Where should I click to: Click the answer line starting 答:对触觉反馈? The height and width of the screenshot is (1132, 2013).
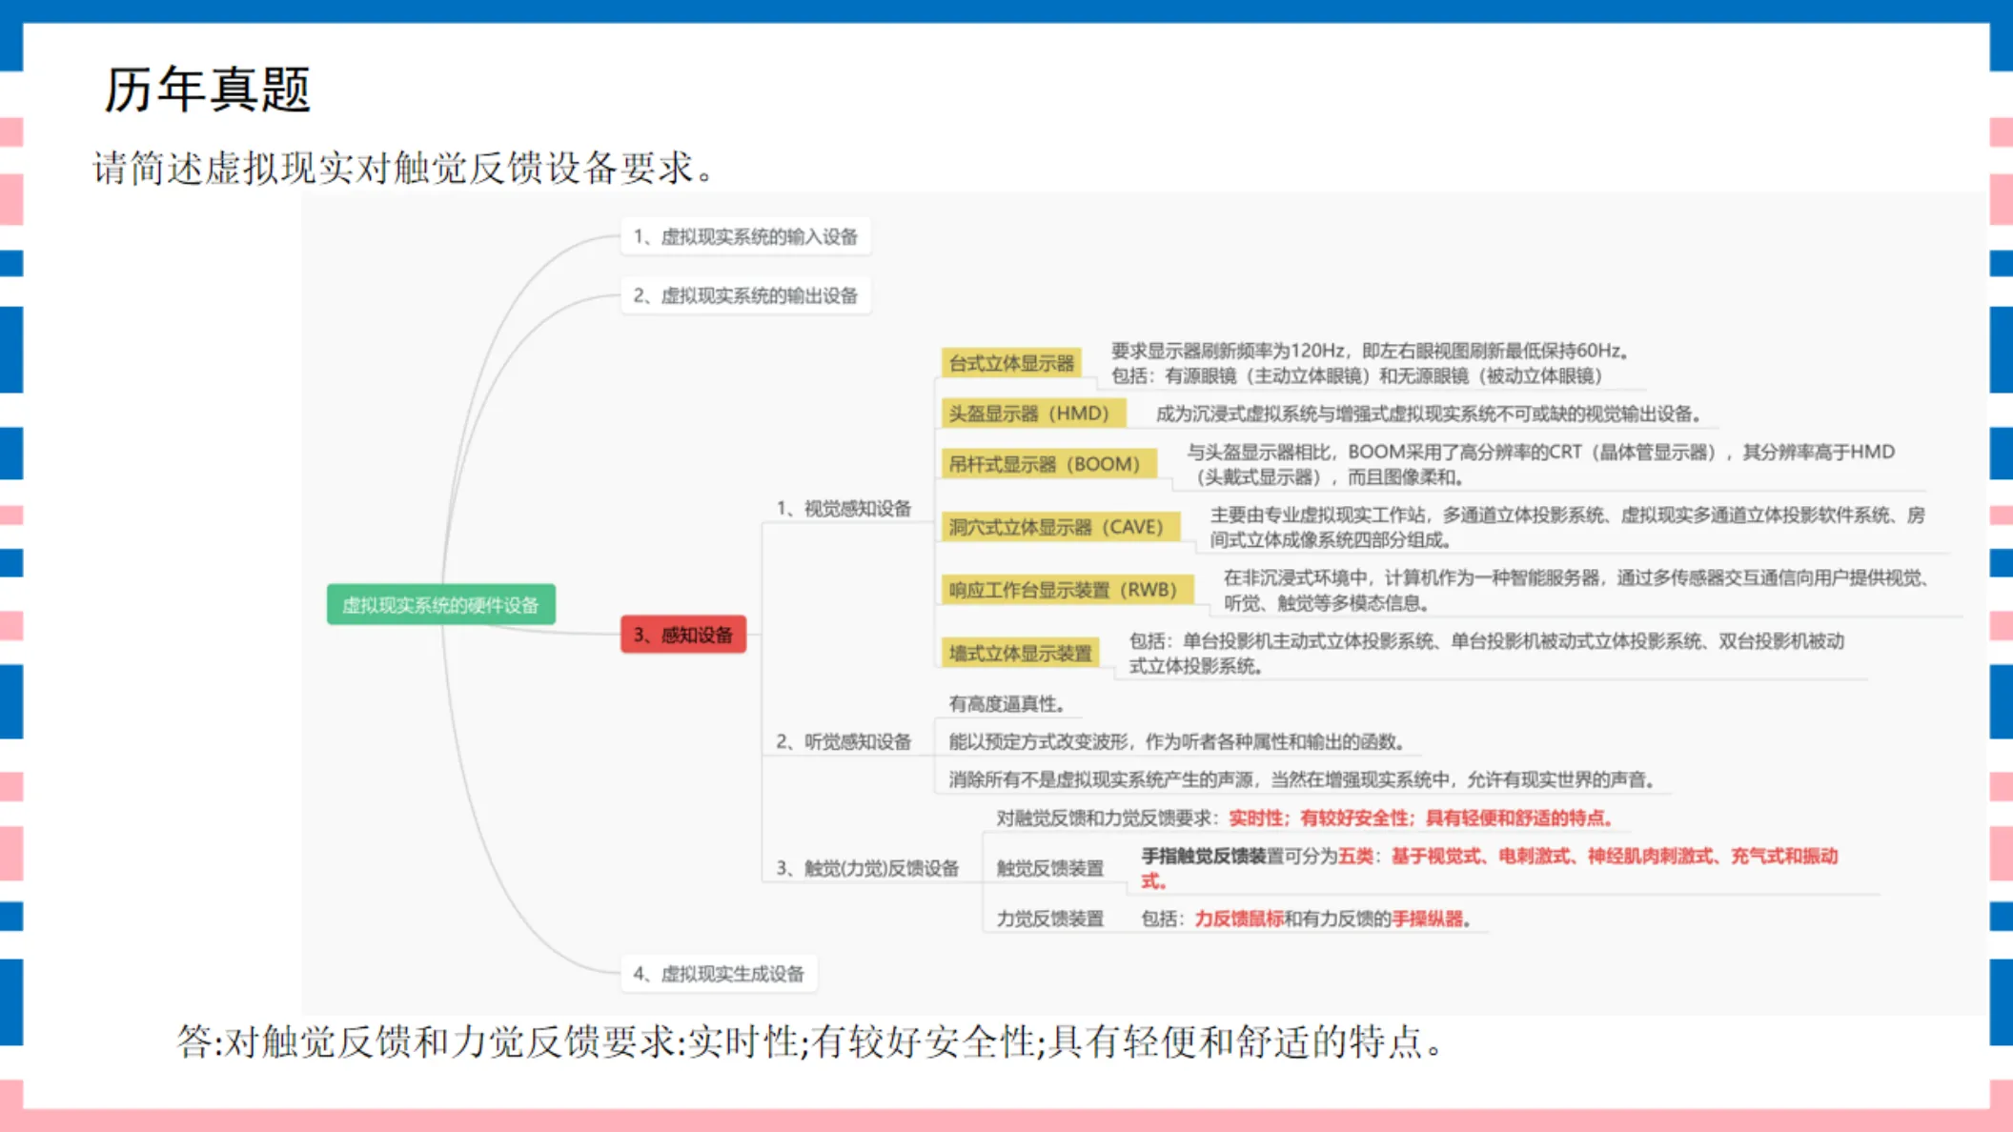click(x=810, y=1041)
